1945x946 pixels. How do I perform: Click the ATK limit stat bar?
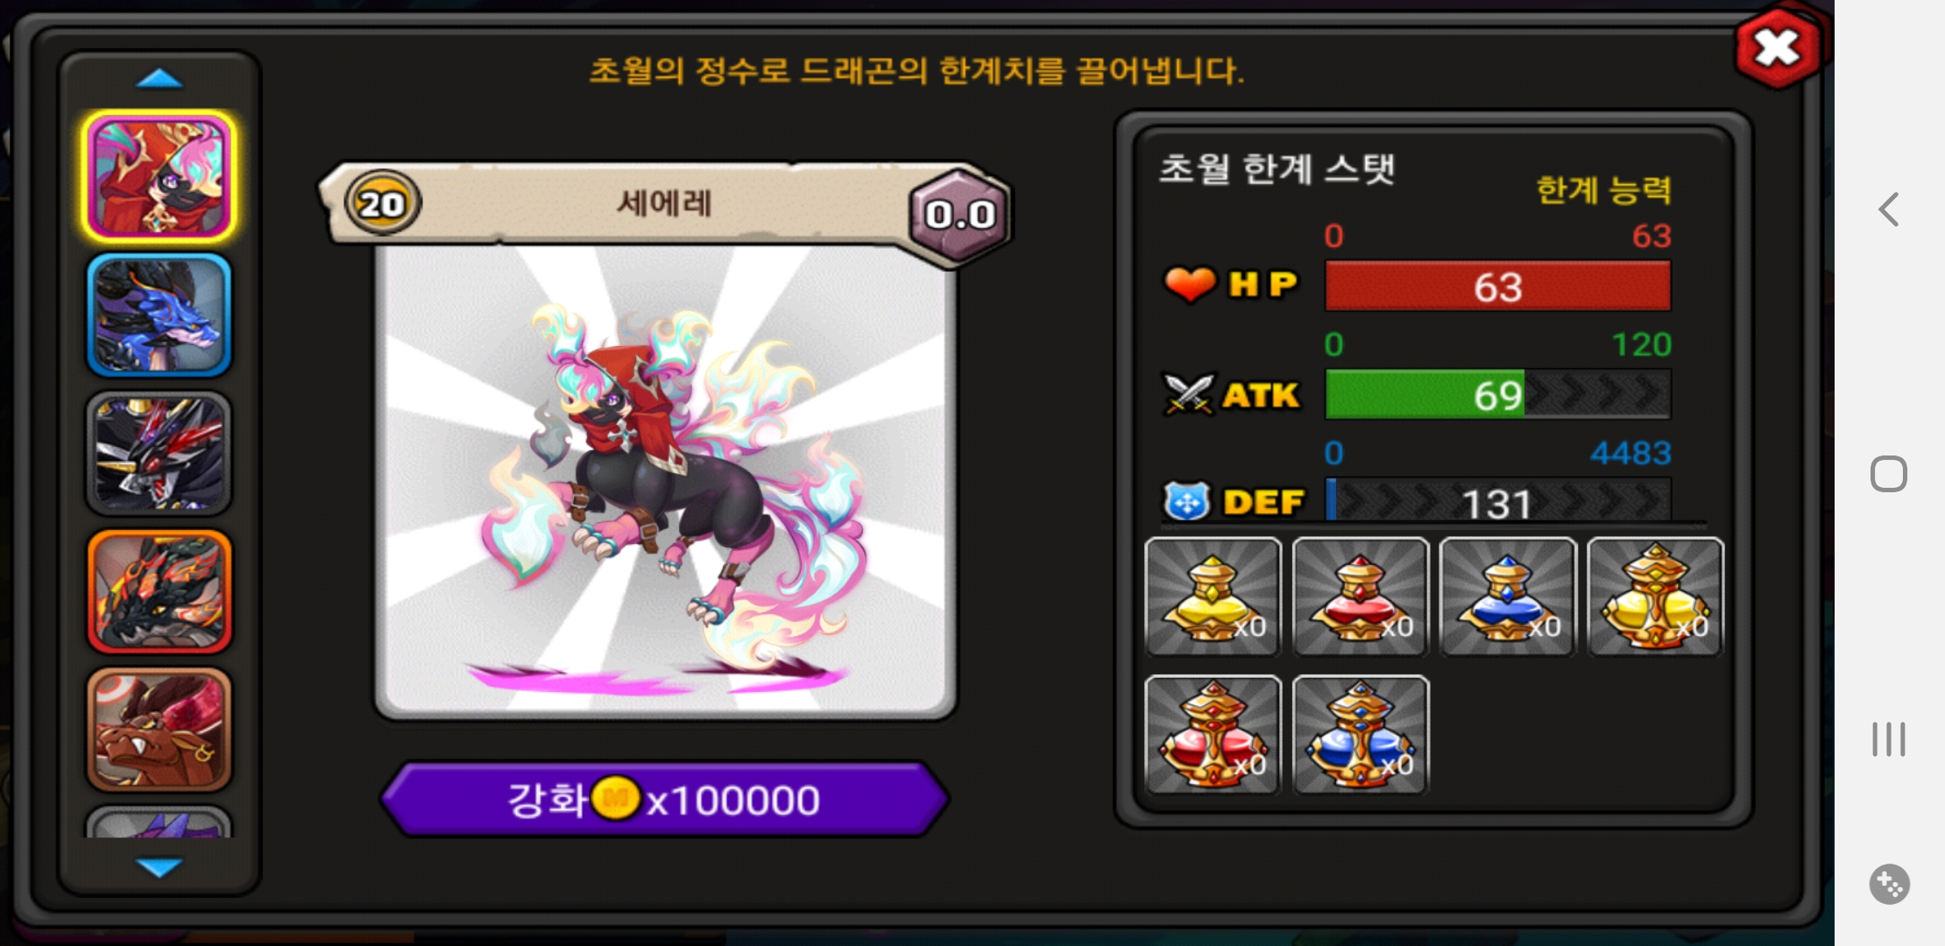coord(1497,394)
